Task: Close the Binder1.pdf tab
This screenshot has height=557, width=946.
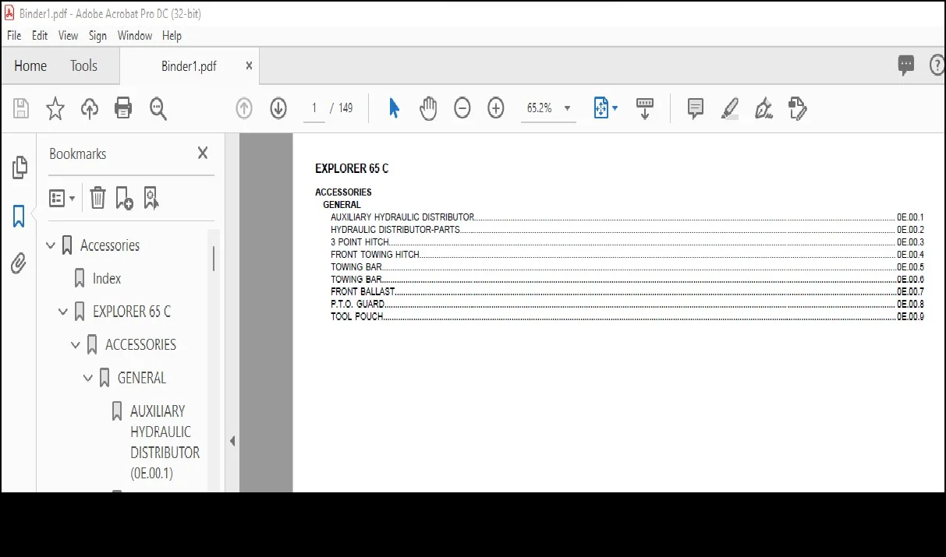Action: 249,65
